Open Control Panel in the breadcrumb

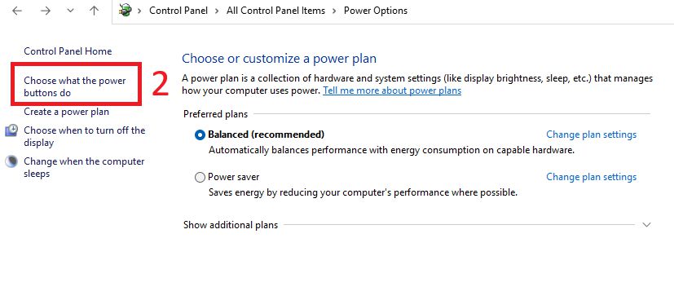point(178,11)
